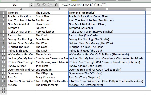Click cell A1 containing Taxman
This screenshot has width=151, height=95.
21,13
